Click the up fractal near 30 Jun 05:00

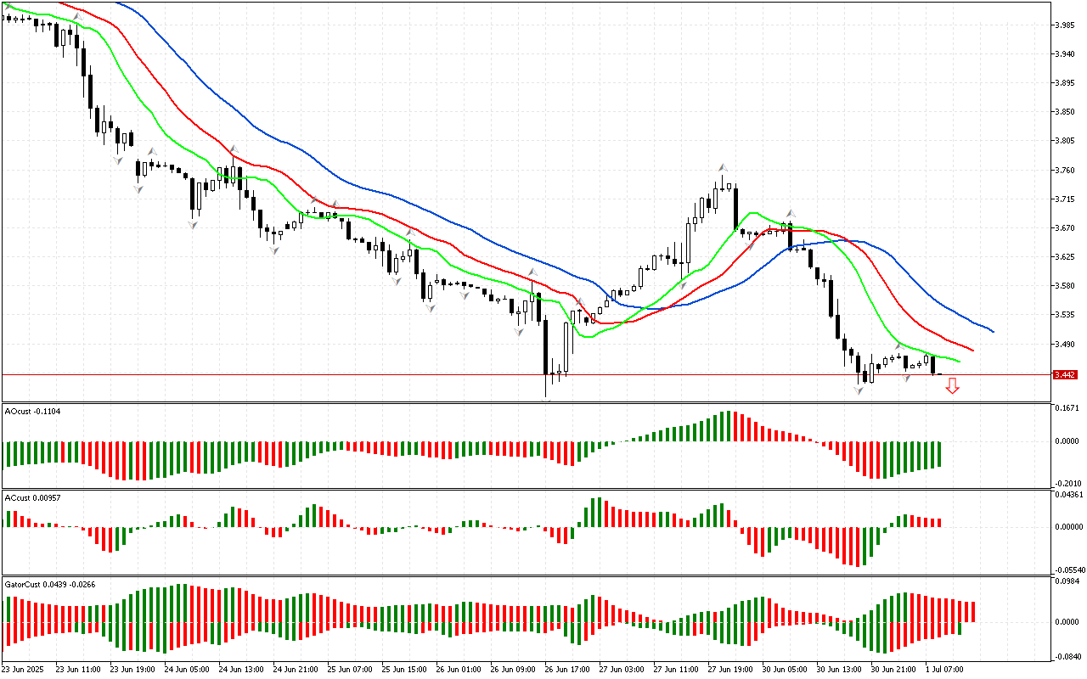[x=790, y=212]
